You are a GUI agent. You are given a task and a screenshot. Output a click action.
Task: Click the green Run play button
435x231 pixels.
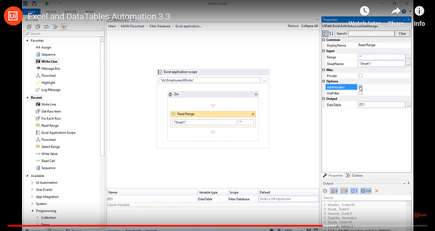[x=47, y=3]
